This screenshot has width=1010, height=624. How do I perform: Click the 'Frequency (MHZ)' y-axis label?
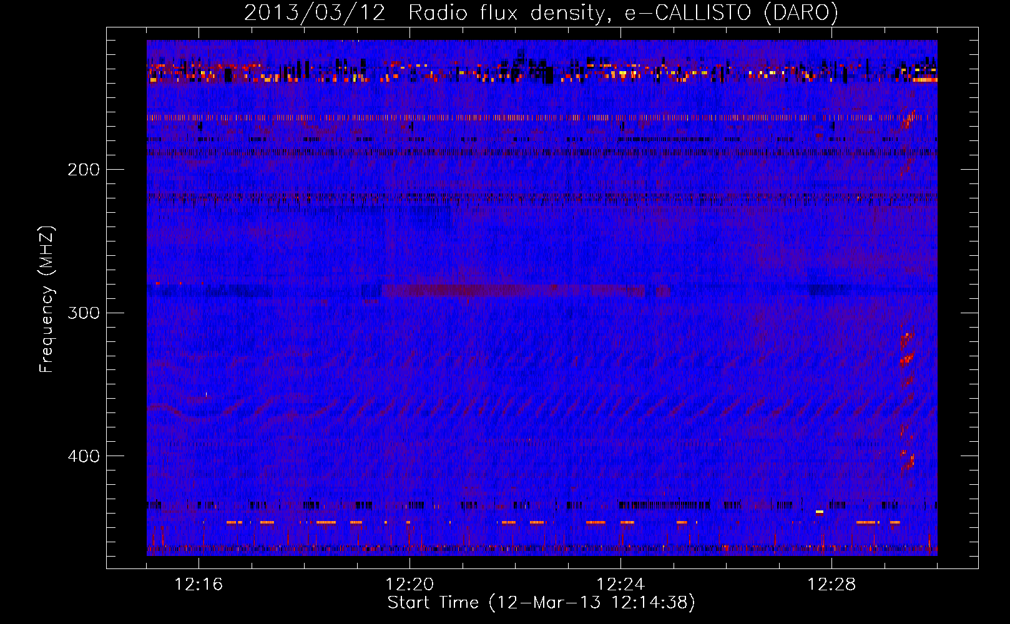point(47,300)
